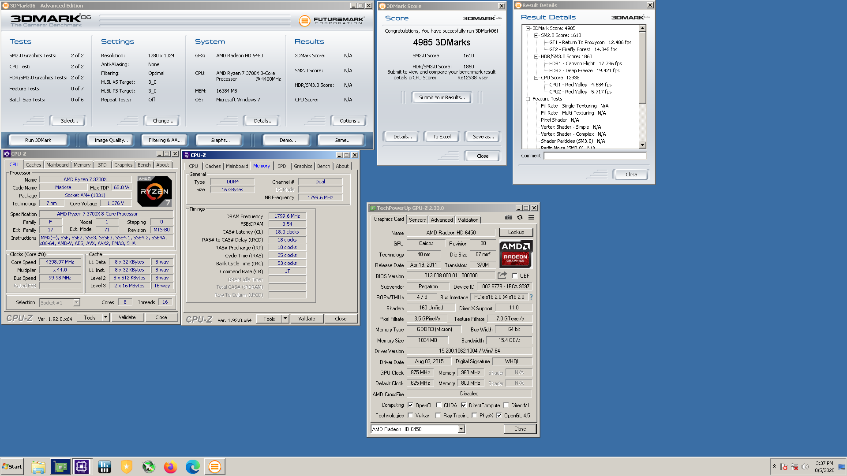This screenshot has width=847, height=476.
Task: Click the Result Details scrollbar down arrow
Action: pyautogui.click(x=643, y=145)
